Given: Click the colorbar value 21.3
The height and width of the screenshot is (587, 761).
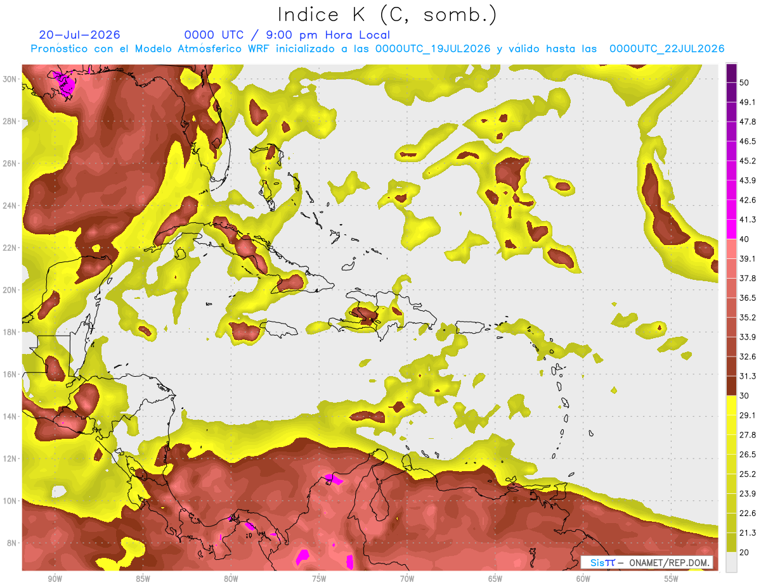Looking at the screenshot, I should click(748, 533).
